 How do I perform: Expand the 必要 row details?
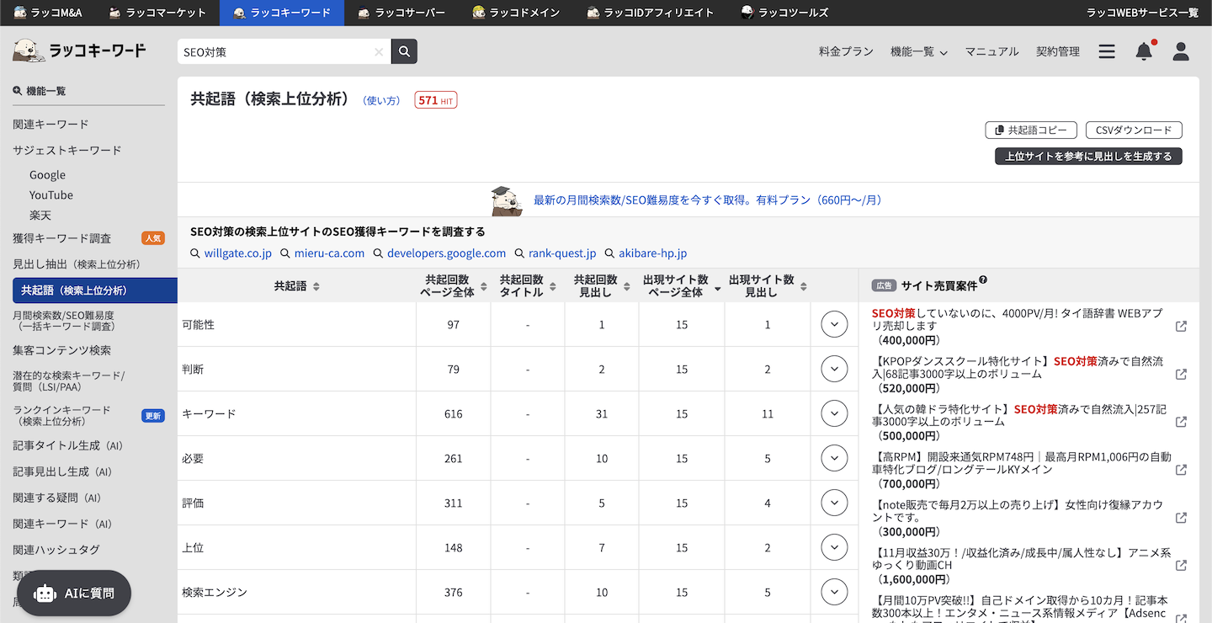click(x=834, y=458)
